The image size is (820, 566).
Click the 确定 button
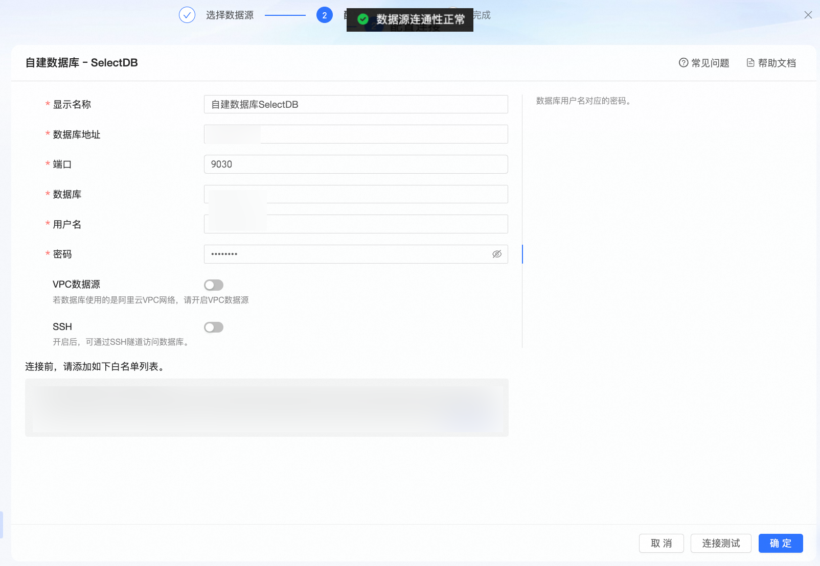pos(781,543)
